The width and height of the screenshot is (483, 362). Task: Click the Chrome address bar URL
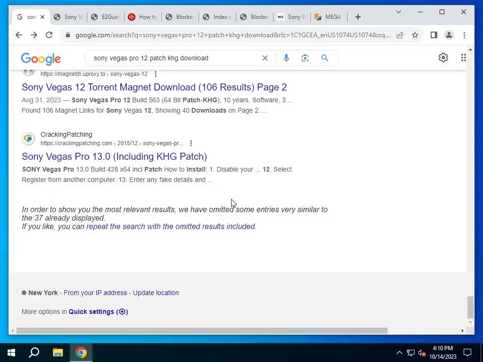233,35
